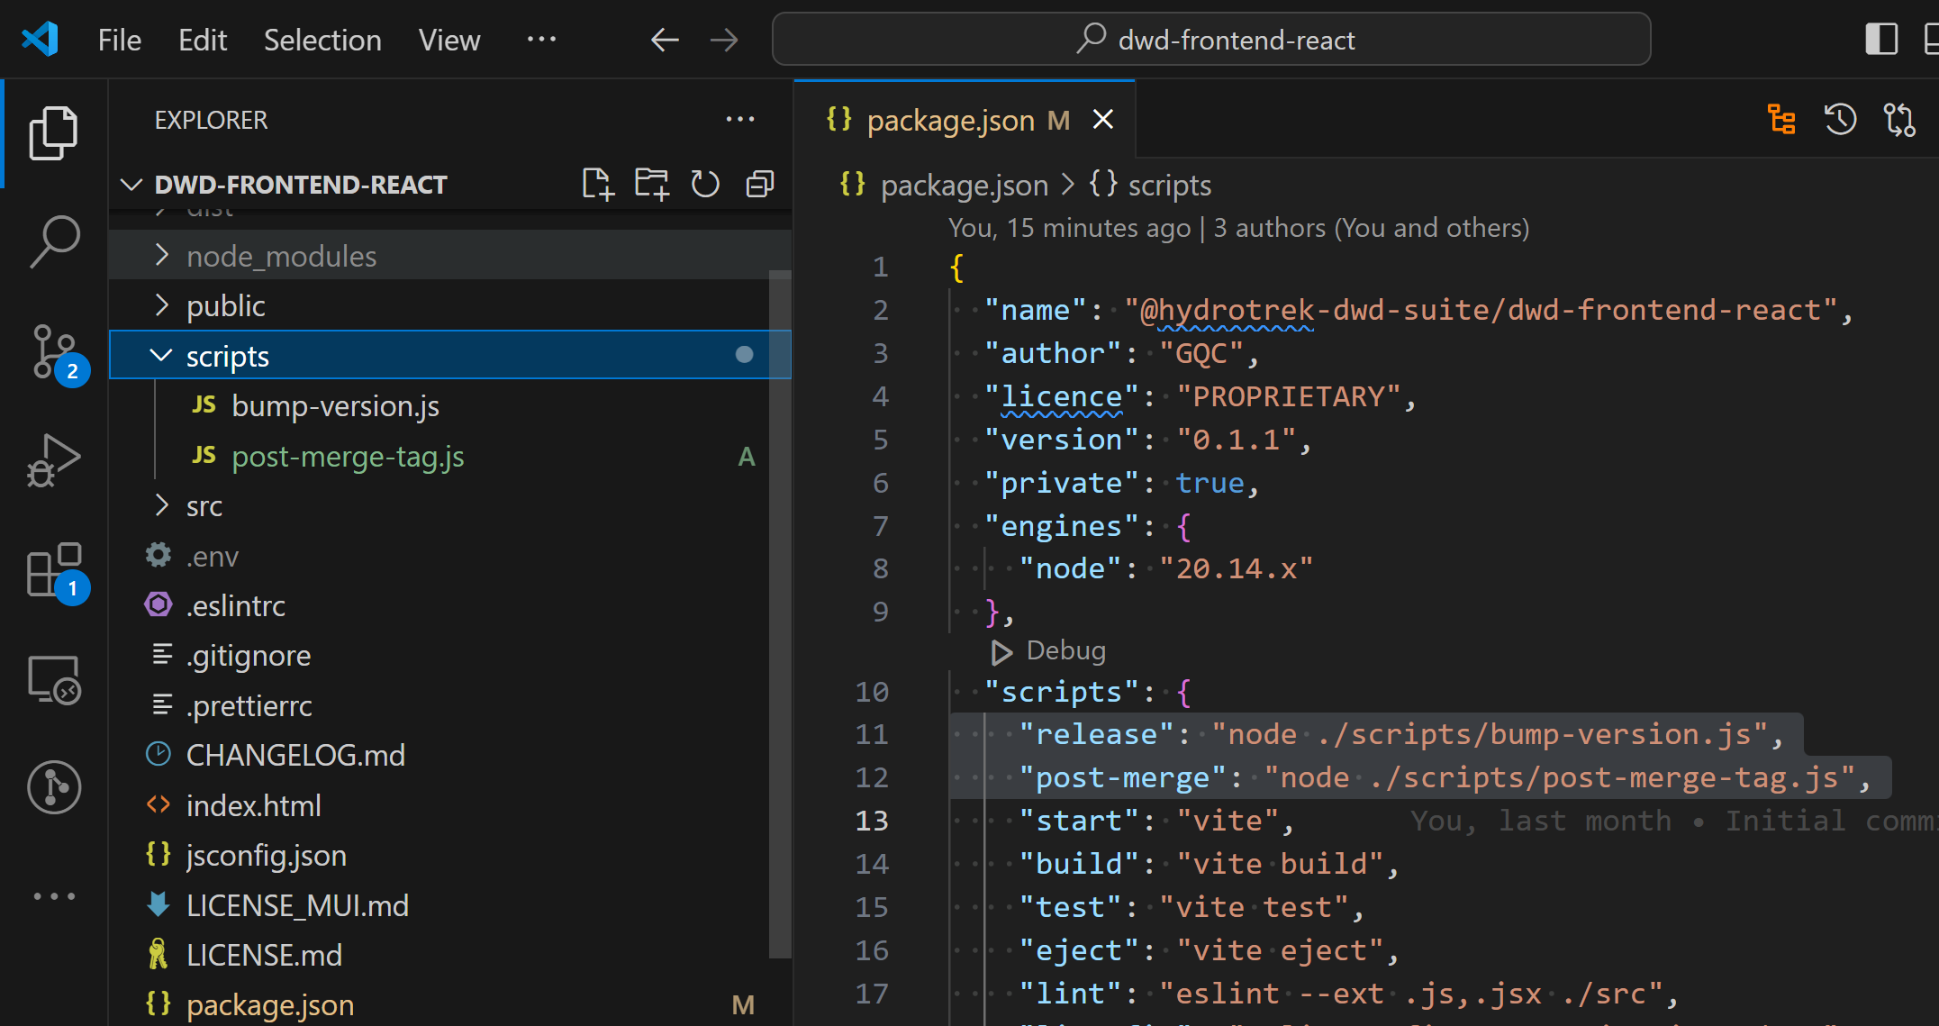Open jsconfig.json in the explorer

pos(449,855)
